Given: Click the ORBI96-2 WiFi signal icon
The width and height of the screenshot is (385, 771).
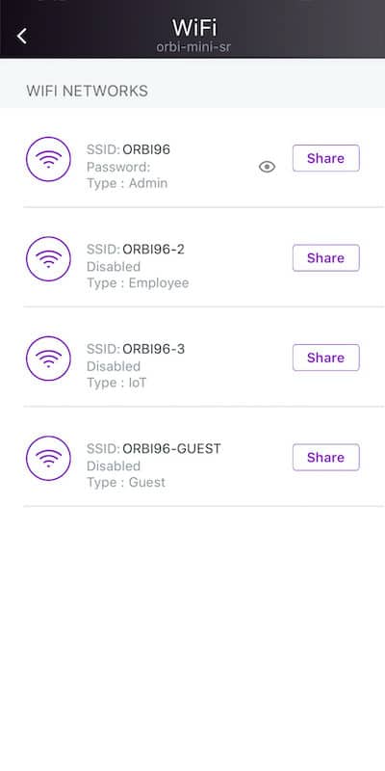Looking at the screenshot, I should pos(48,258).
